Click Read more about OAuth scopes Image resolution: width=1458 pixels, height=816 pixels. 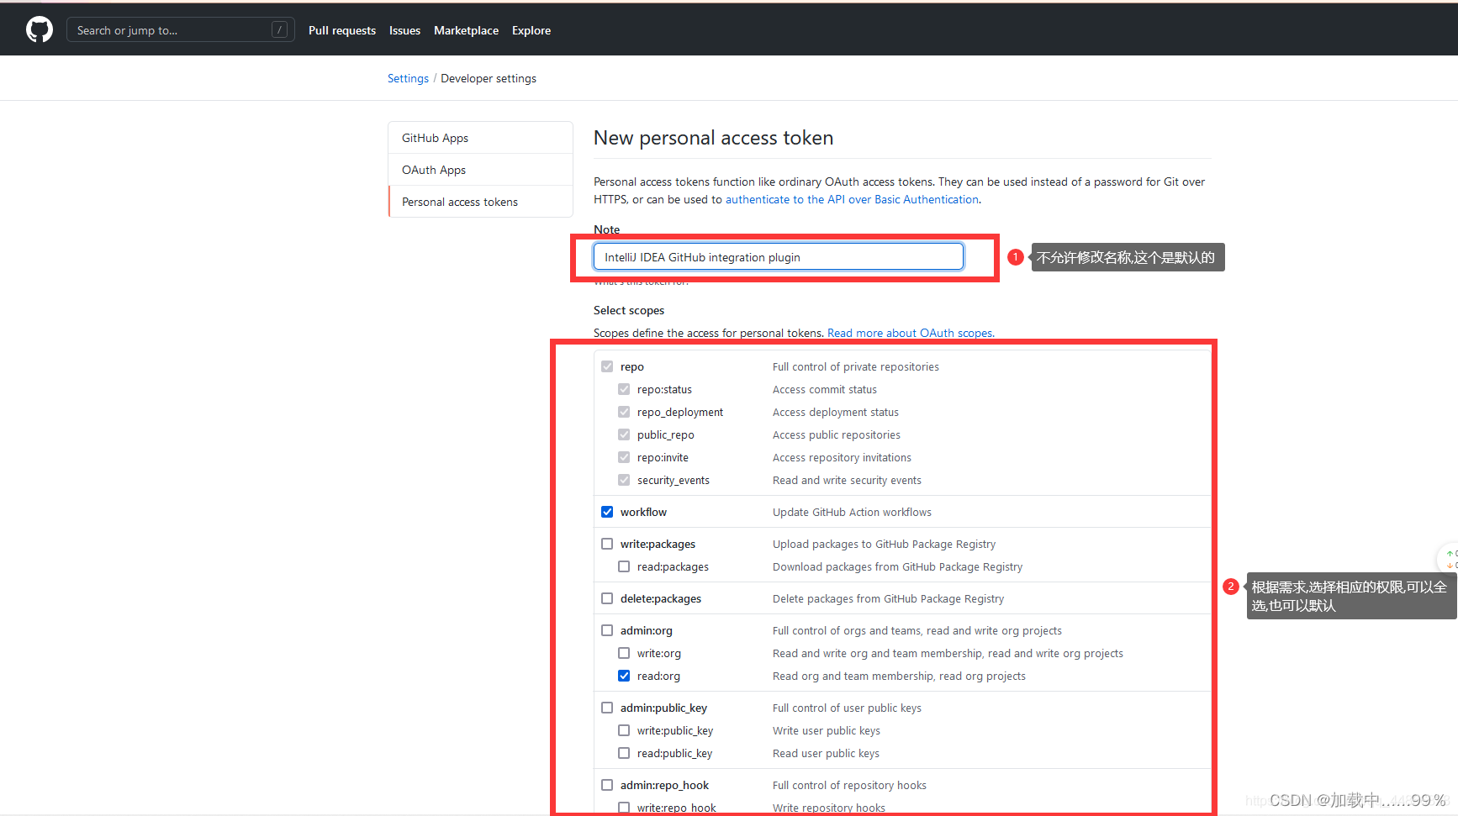pyautogui.click(x=910, y=333)
